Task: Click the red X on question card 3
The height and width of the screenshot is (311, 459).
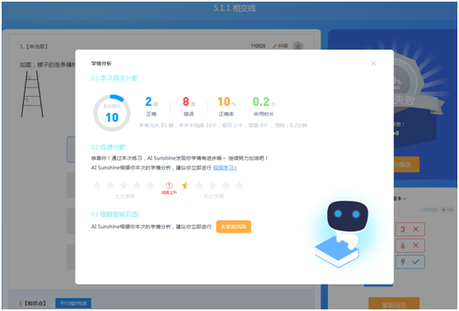Action: 415,230
